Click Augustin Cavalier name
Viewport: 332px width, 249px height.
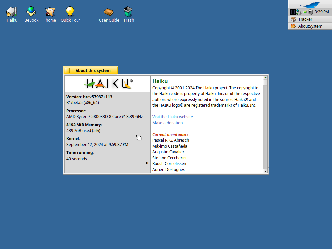pyautogui.click(x=168, y=152)
